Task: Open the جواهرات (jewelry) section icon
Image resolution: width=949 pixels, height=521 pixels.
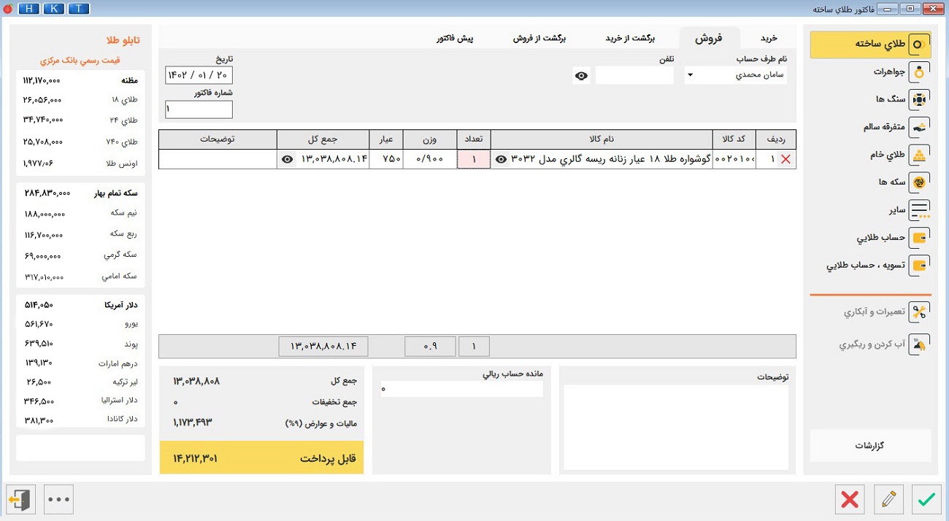Action: (919, 72)
